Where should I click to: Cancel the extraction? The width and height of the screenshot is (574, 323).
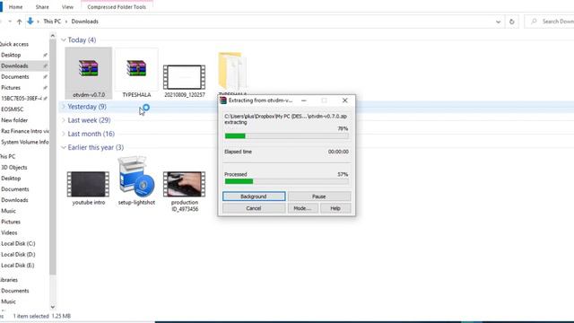(254, 208)
